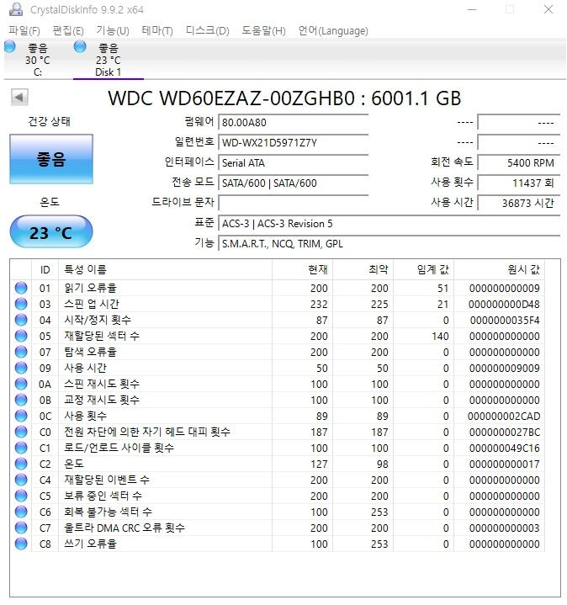The width and height of the screenshot is (567, 605).
Task: Switch to the C: drive tab
Action: (37, 60)
